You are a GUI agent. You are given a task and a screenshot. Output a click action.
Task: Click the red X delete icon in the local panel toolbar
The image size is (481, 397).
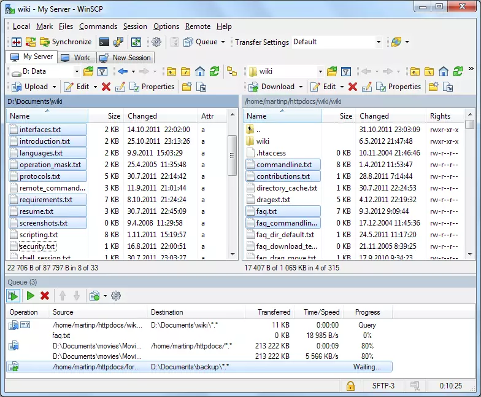pos(106,87)
